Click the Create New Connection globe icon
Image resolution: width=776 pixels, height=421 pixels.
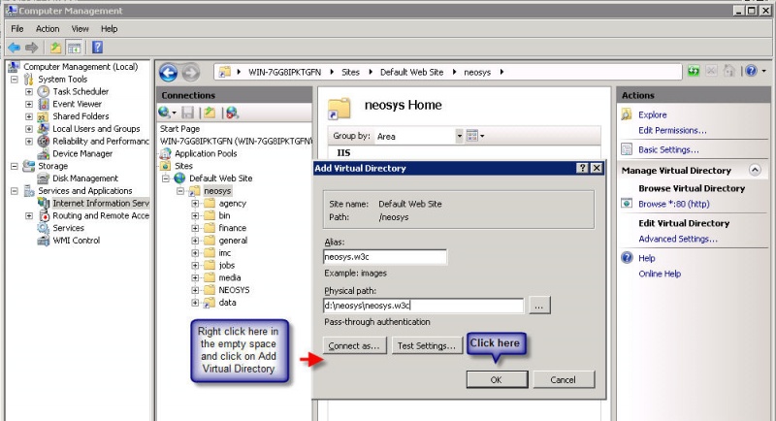click(165, 113)
